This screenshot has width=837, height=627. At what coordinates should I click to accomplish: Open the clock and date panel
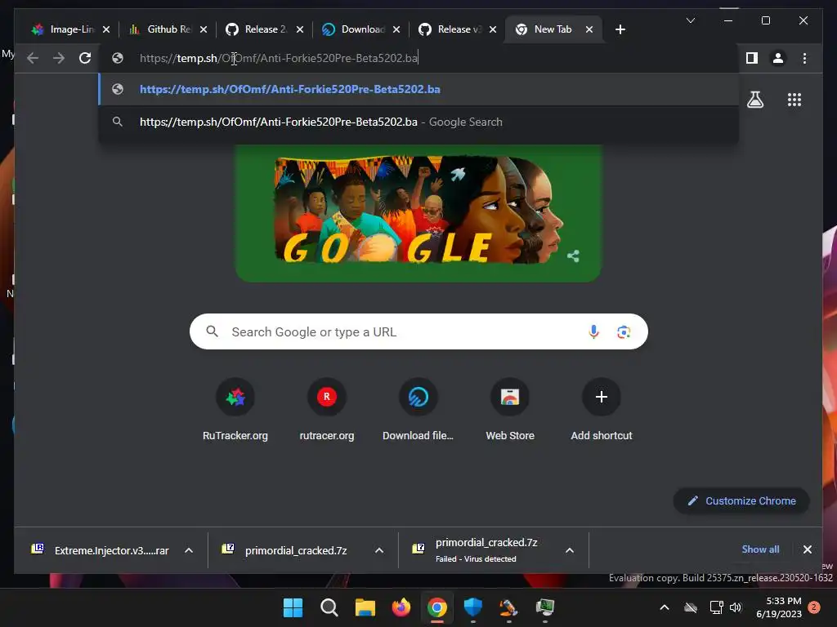pos(778,607)
